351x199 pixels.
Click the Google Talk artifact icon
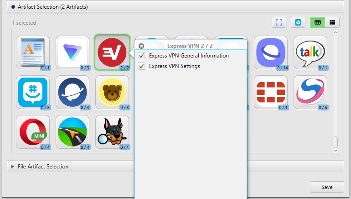point(310,52)
